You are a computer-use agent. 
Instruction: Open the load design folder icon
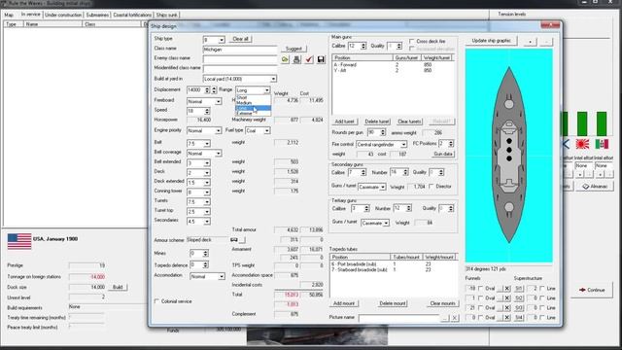click(x=285, y=60)
